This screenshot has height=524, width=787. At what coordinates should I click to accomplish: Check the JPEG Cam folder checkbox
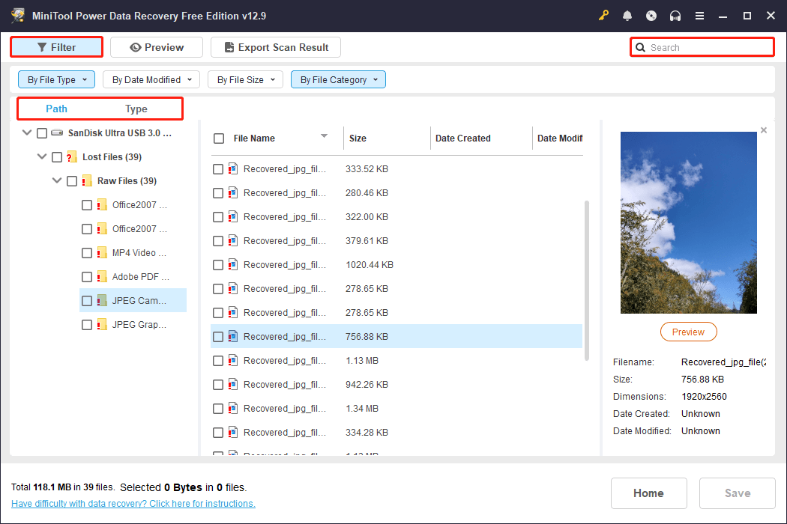[x=87, y=301]
